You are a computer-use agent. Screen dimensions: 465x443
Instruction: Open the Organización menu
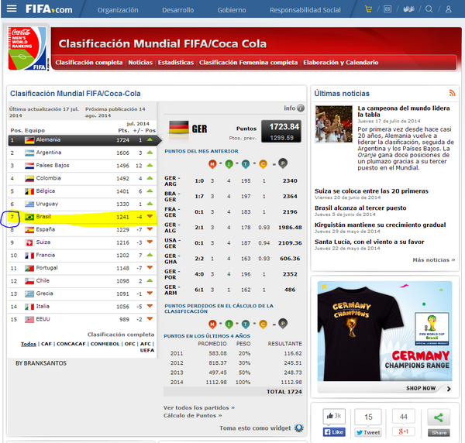click(x=118, y=10)
